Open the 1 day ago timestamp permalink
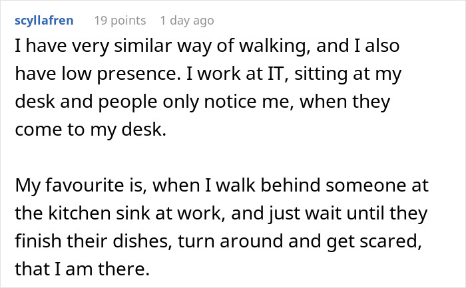 tap(187, 21)
